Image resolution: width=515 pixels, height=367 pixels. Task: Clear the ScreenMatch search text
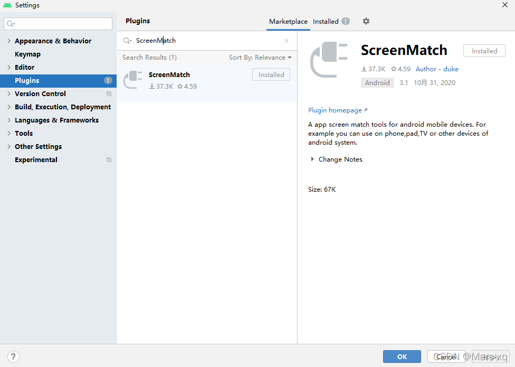click(287, 41)
